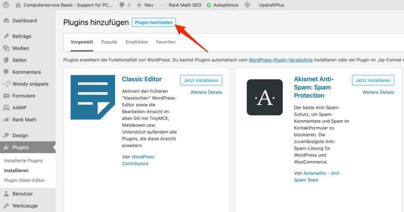Open the Rank Math sidebar item
Viewport: 404px width, 212px height.
[x=24, y=120]
